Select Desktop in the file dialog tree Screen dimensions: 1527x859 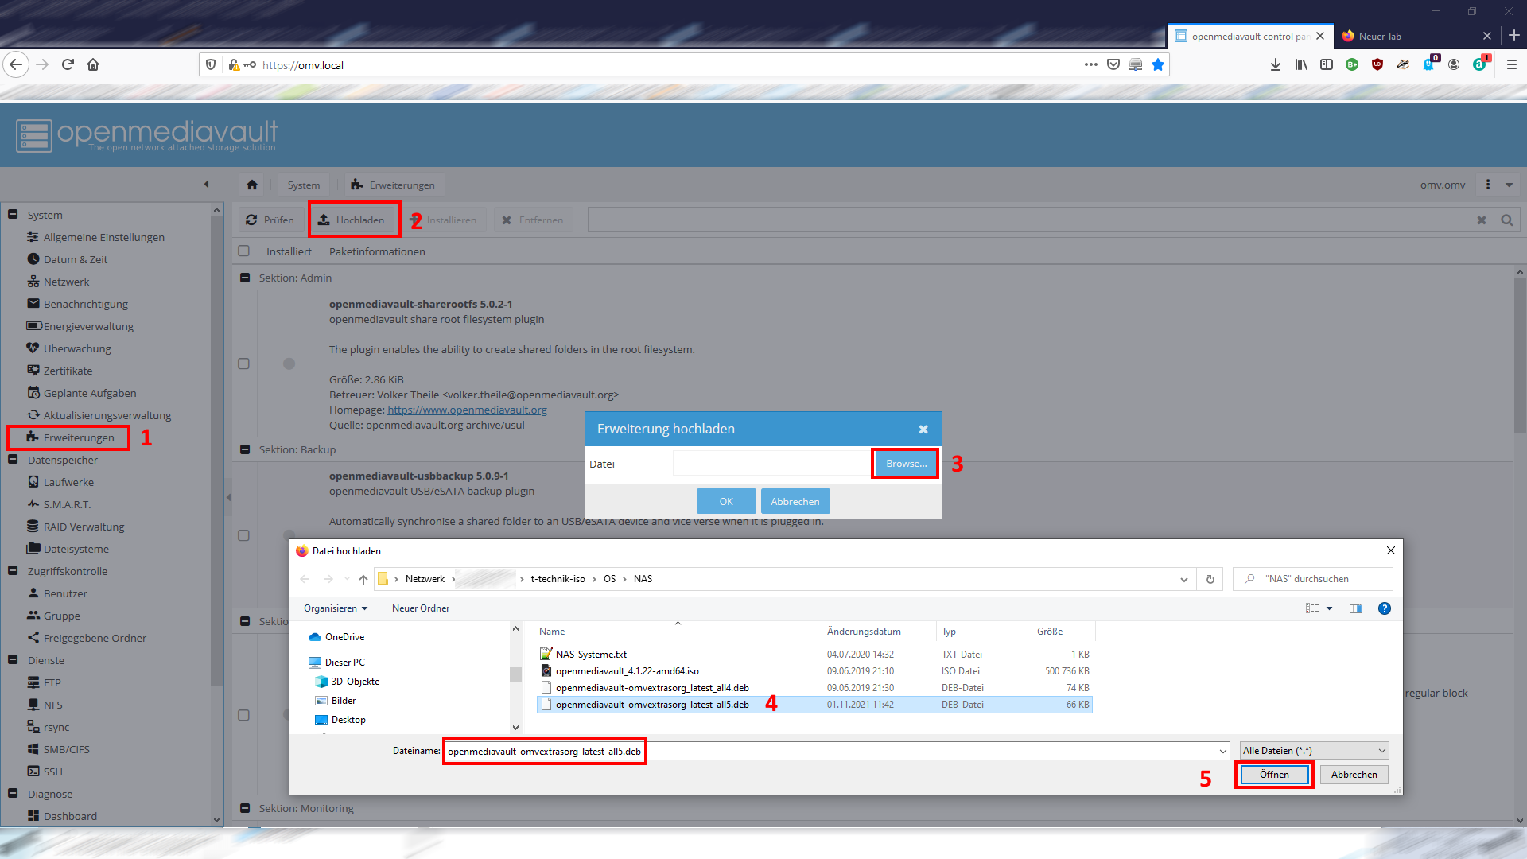click(x=348, y=720)
